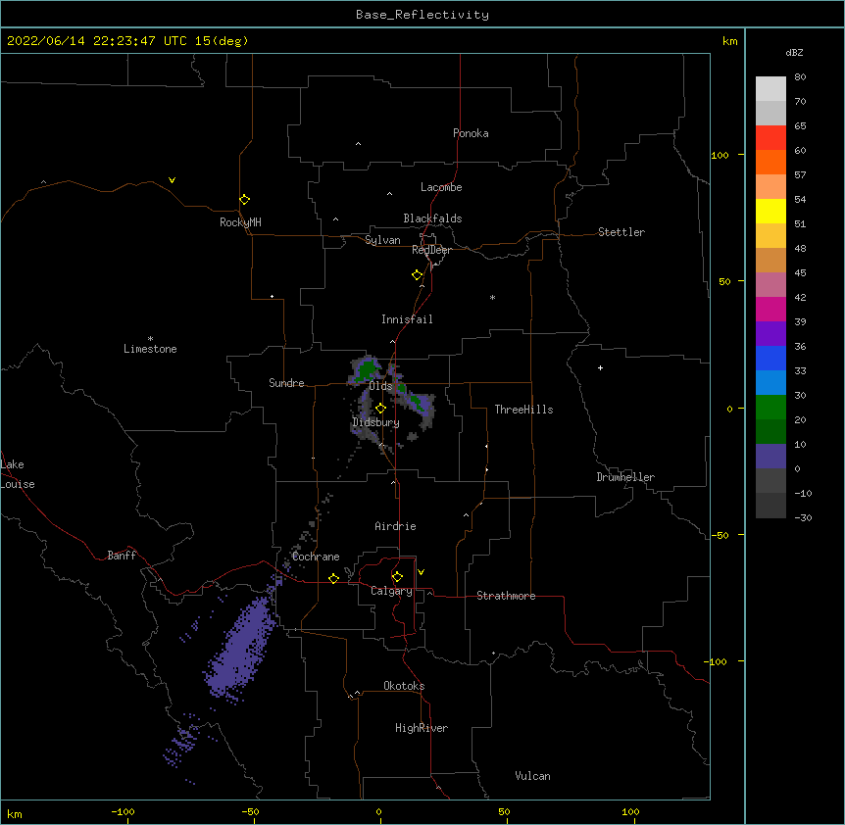Click the green echo core northwest of Olds
Image resolution: width=845 pixels, height=825 pixels.
coord(368,369)
